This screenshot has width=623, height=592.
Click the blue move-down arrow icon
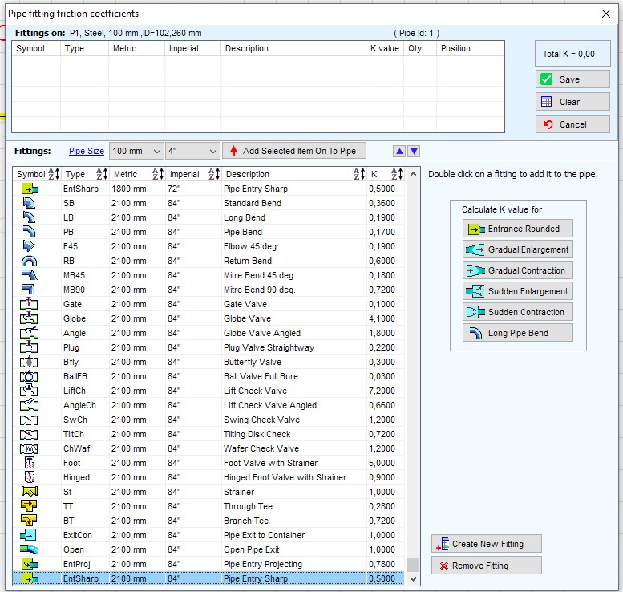(x=414, y=151)
